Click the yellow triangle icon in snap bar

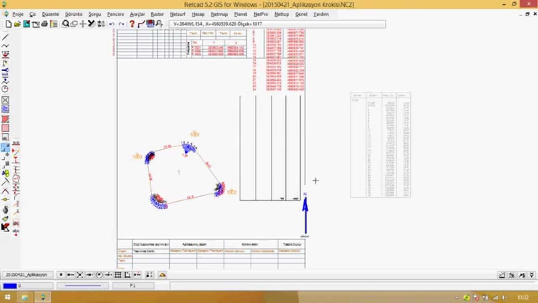[163, 275]
